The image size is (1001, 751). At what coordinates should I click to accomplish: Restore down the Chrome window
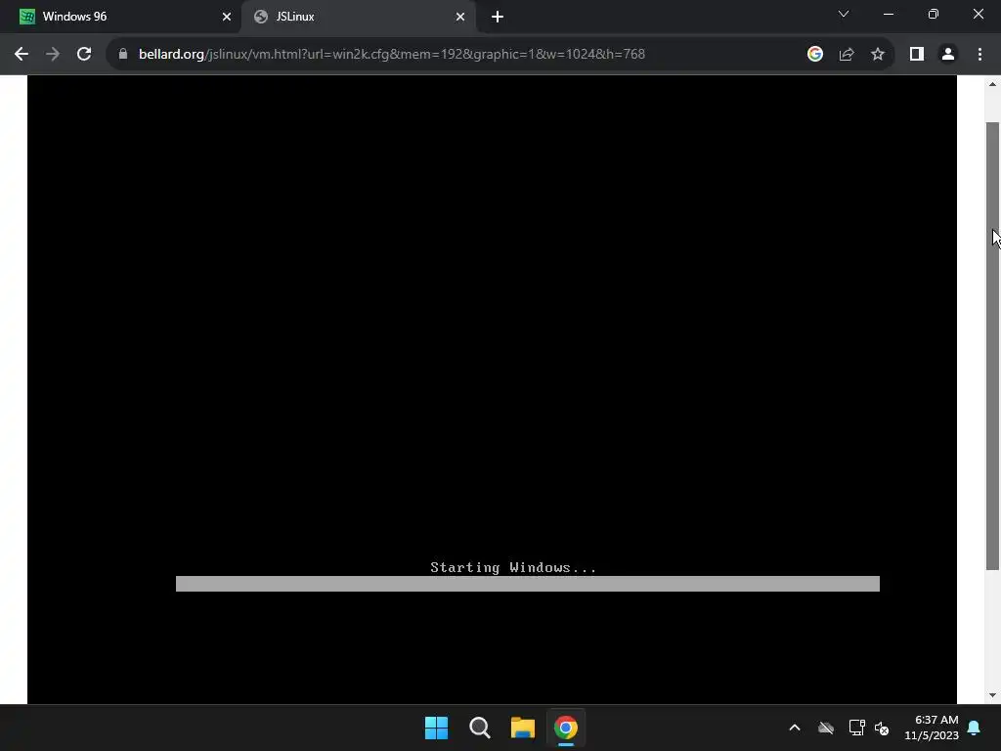[x=934, y=14]
